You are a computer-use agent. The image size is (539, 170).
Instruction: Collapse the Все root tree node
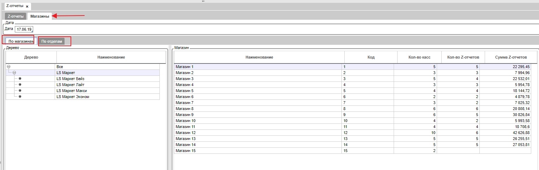[x=9, y=67]
